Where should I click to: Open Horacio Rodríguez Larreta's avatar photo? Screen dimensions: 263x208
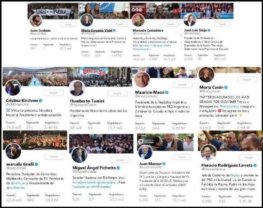[x=208, y=152]
